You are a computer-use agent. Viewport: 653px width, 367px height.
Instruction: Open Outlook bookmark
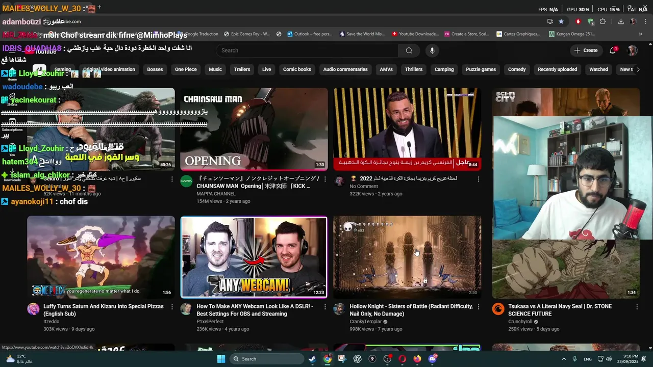pyautogui.click(x=310, y=34)
